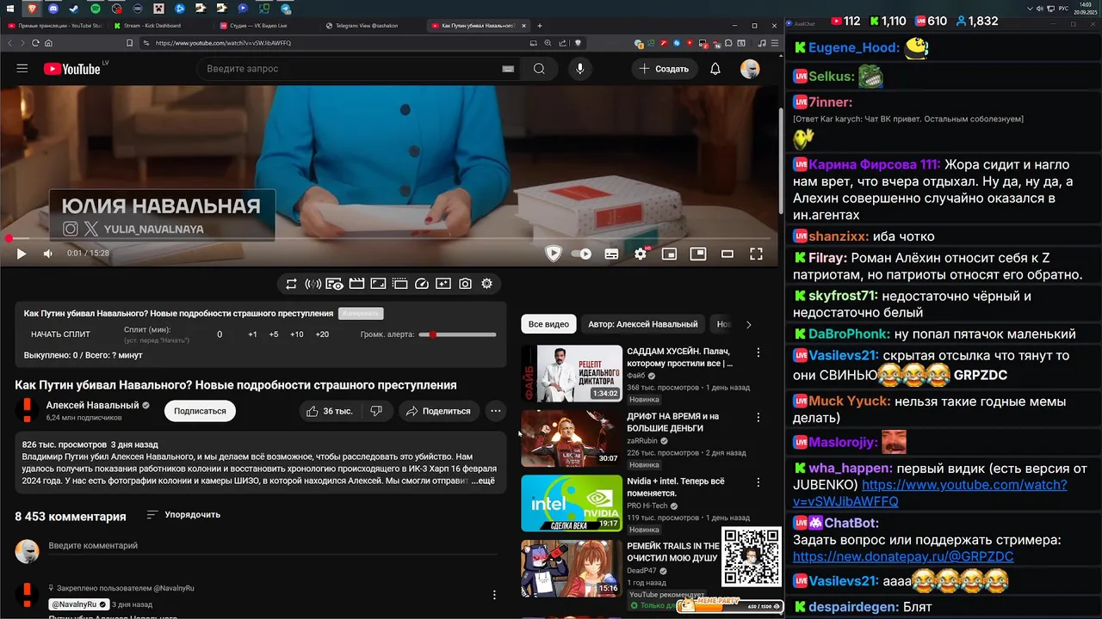Subscribe with the Подписаться button

click(x=200, y=411)
